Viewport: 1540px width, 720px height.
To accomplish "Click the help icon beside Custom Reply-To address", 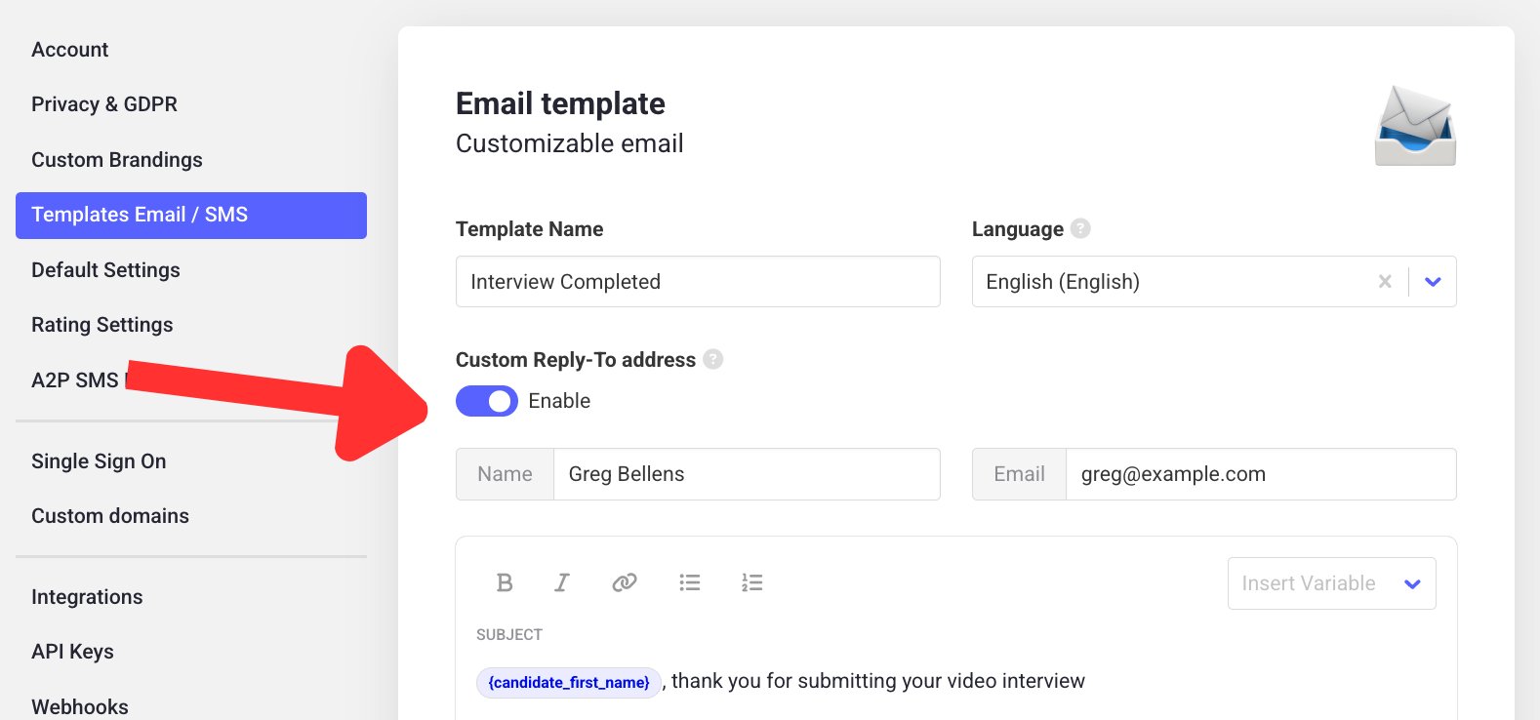I will pos(713,359).
